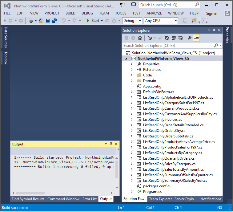Screen dimensions: 233x212
Task: Click the Find in Files toolbar icon
Action: point(194,21)
